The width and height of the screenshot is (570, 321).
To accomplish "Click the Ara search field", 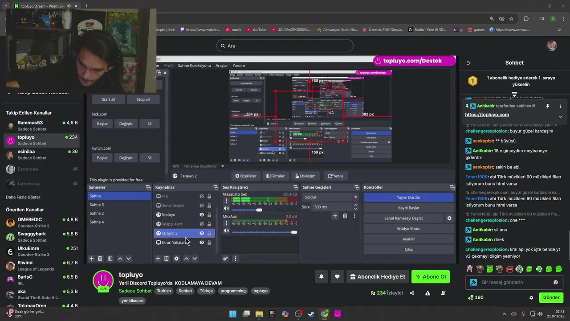I will (x=285, y=46).
